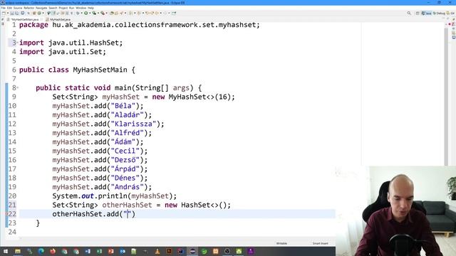Screen dimensions: 456x256
Task: Switch to MyHashSet.java editor tab
Action: click(x=58, y=19)
